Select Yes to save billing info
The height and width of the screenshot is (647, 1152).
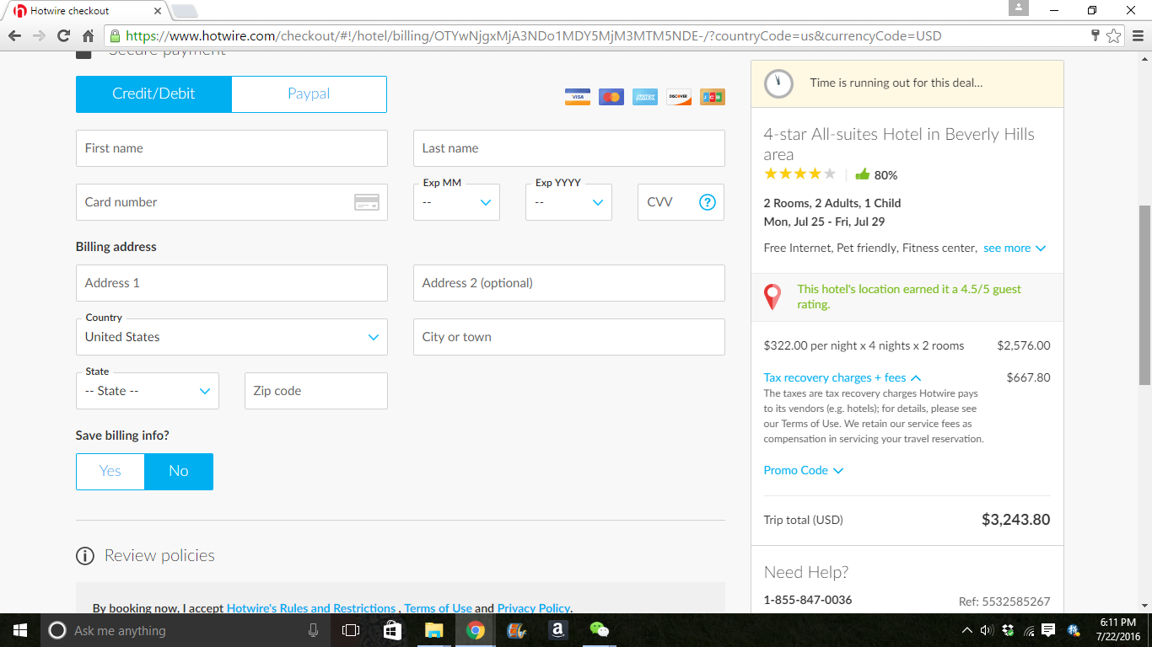(x=110, y=472)
